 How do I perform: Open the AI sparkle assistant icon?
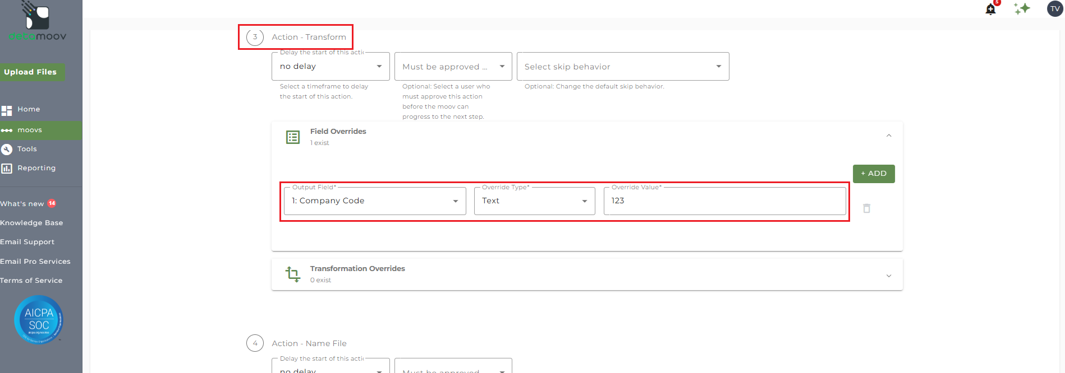[x=1022, y=8]
